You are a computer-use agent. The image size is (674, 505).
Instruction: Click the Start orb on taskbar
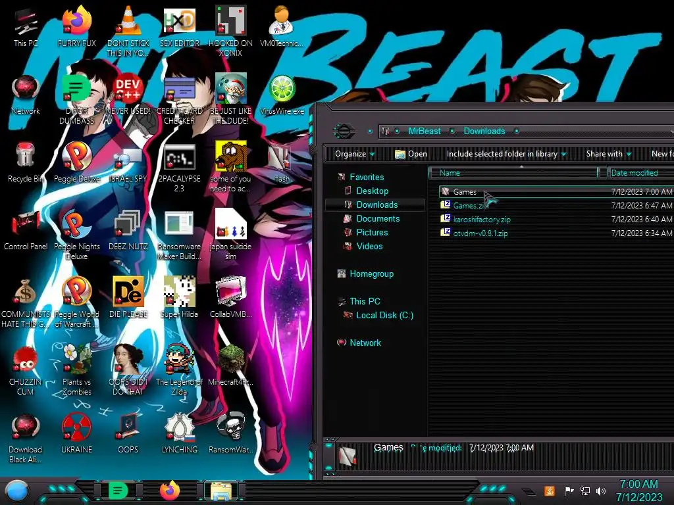[17, 491]
